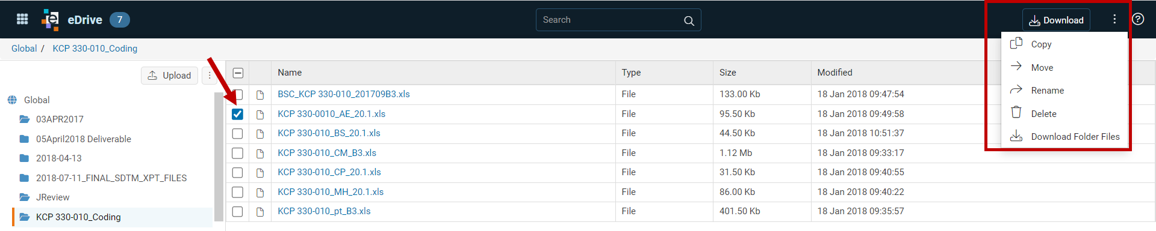Toggle the select-all checkbox in header
The width and height of the screenshot is (1156, 231).
(238, 73)
